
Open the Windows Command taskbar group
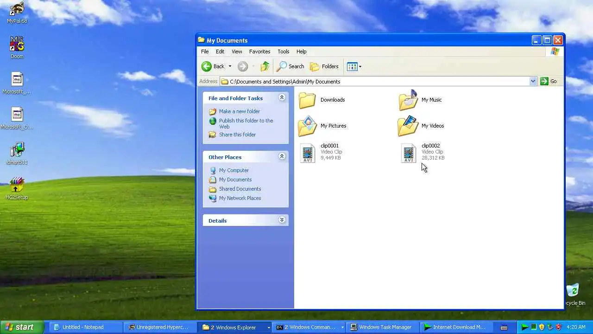[x=309, y=327]
